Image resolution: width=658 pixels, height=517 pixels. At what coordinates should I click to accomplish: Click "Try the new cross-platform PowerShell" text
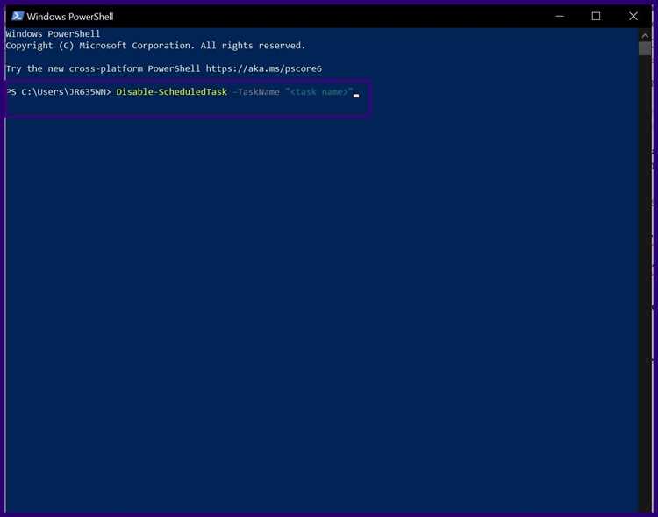pyautogui.click(x=104, y=68)
